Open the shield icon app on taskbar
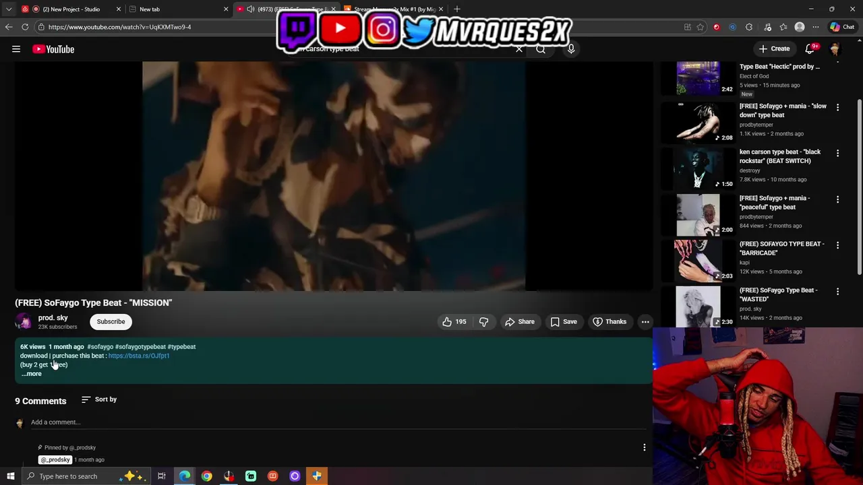This screenshot has height=485, width=863. point(317,476)
